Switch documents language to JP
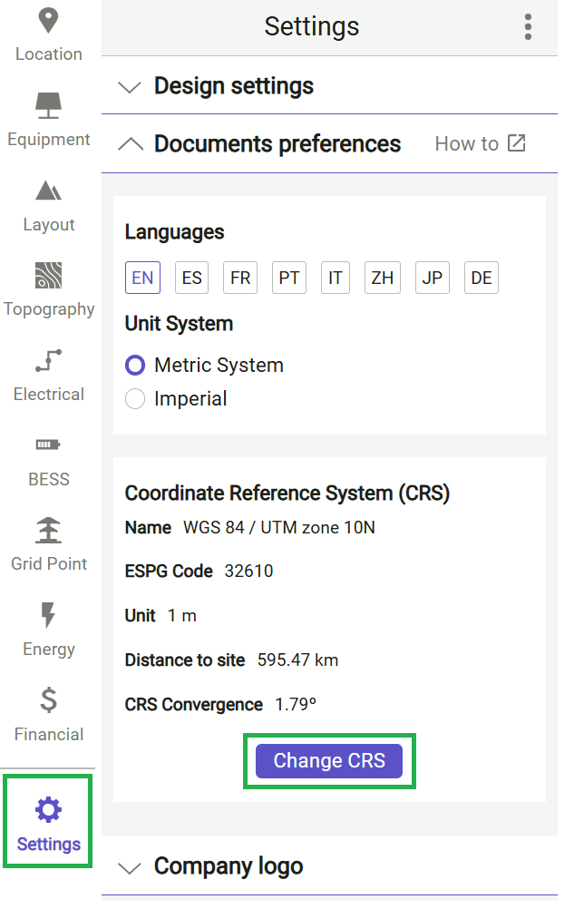574x909 pixels. (x=433, y=278)
